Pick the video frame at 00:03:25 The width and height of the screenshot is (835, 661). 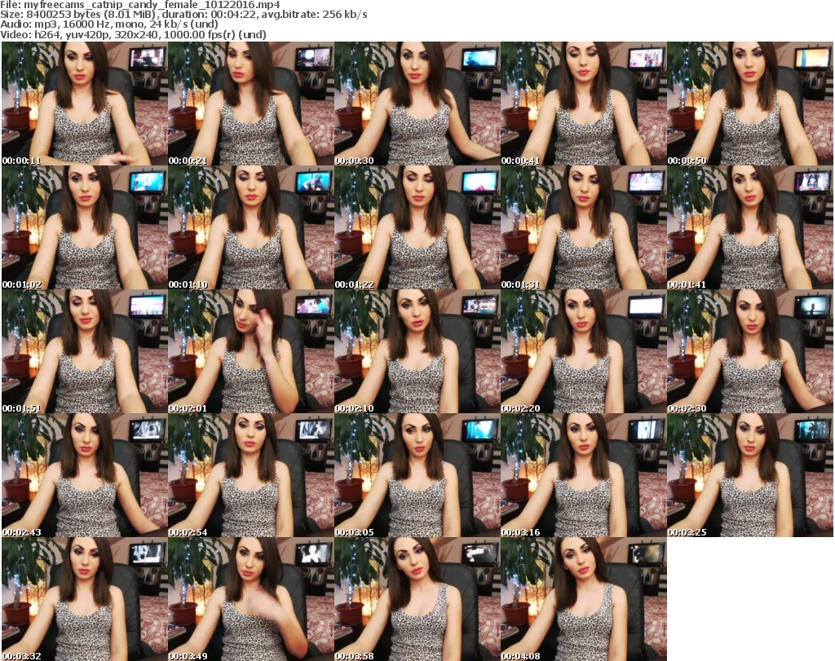tap(750, 475)
